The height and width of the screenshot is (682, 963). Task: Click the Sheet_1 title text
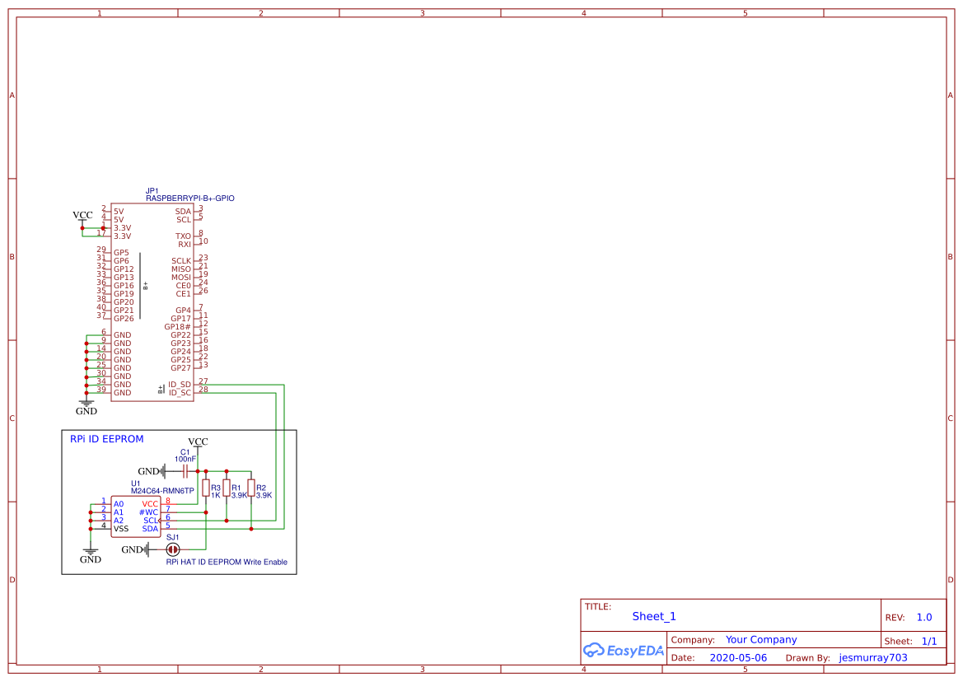tap(654, 616)
